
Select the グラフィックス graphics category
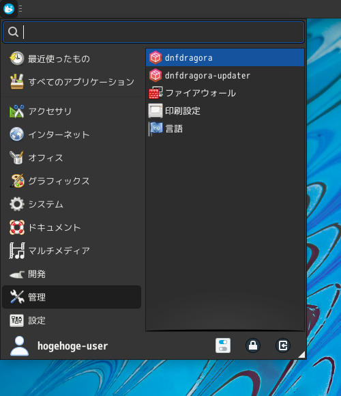coord(72,181)
